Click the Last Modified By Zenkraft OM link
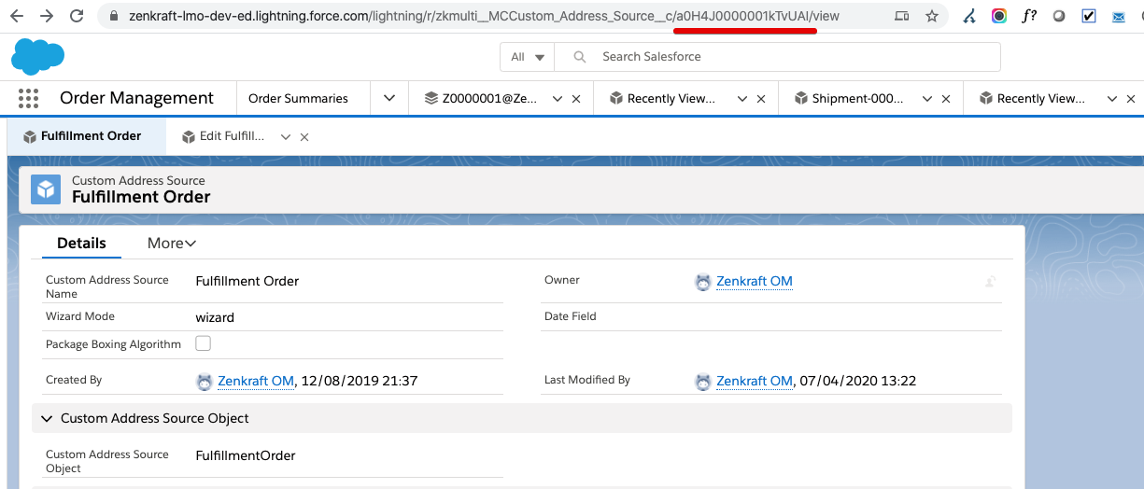 pyautogui.click(x=754, y=381)
